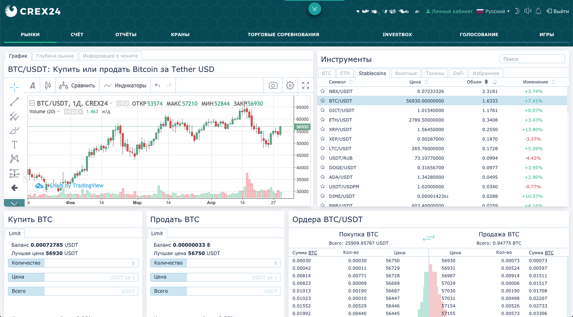The height and width of the screenshot is (317, 573).
Task: Mute sounds using speaker icon
Action: 528,11
